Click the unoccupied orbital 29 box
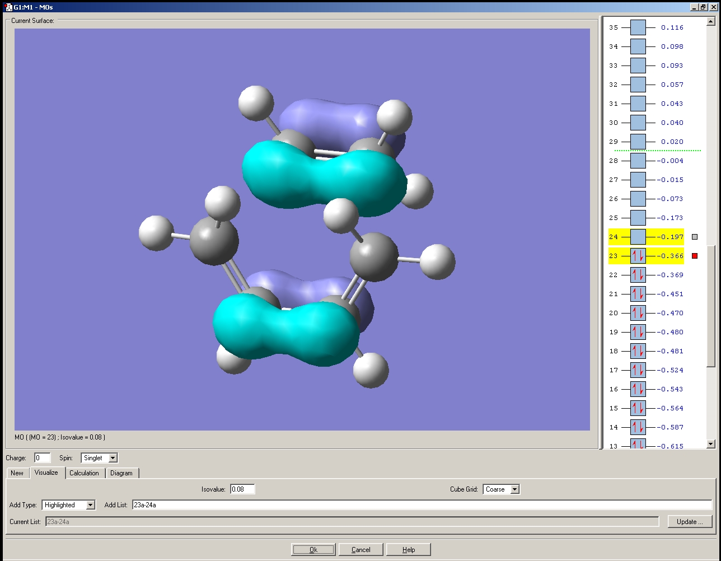 pyautogui.click(x=638, y=142)
